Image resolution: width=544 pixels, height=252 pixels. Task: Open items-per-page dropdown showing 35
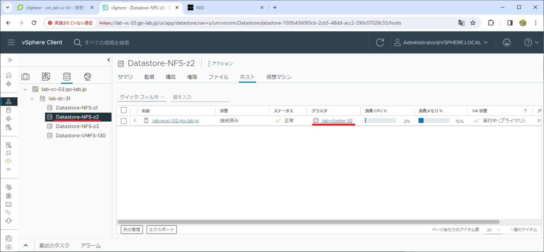point(493,230)
